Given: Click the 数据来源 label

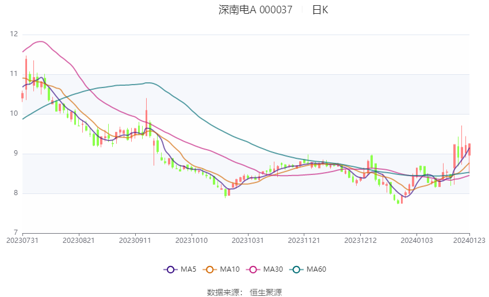Looking at the screenshot, I should pos(223,292).
